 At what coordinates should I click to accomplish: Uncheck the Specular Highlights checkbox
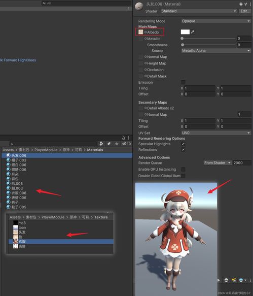pos(183,144)
